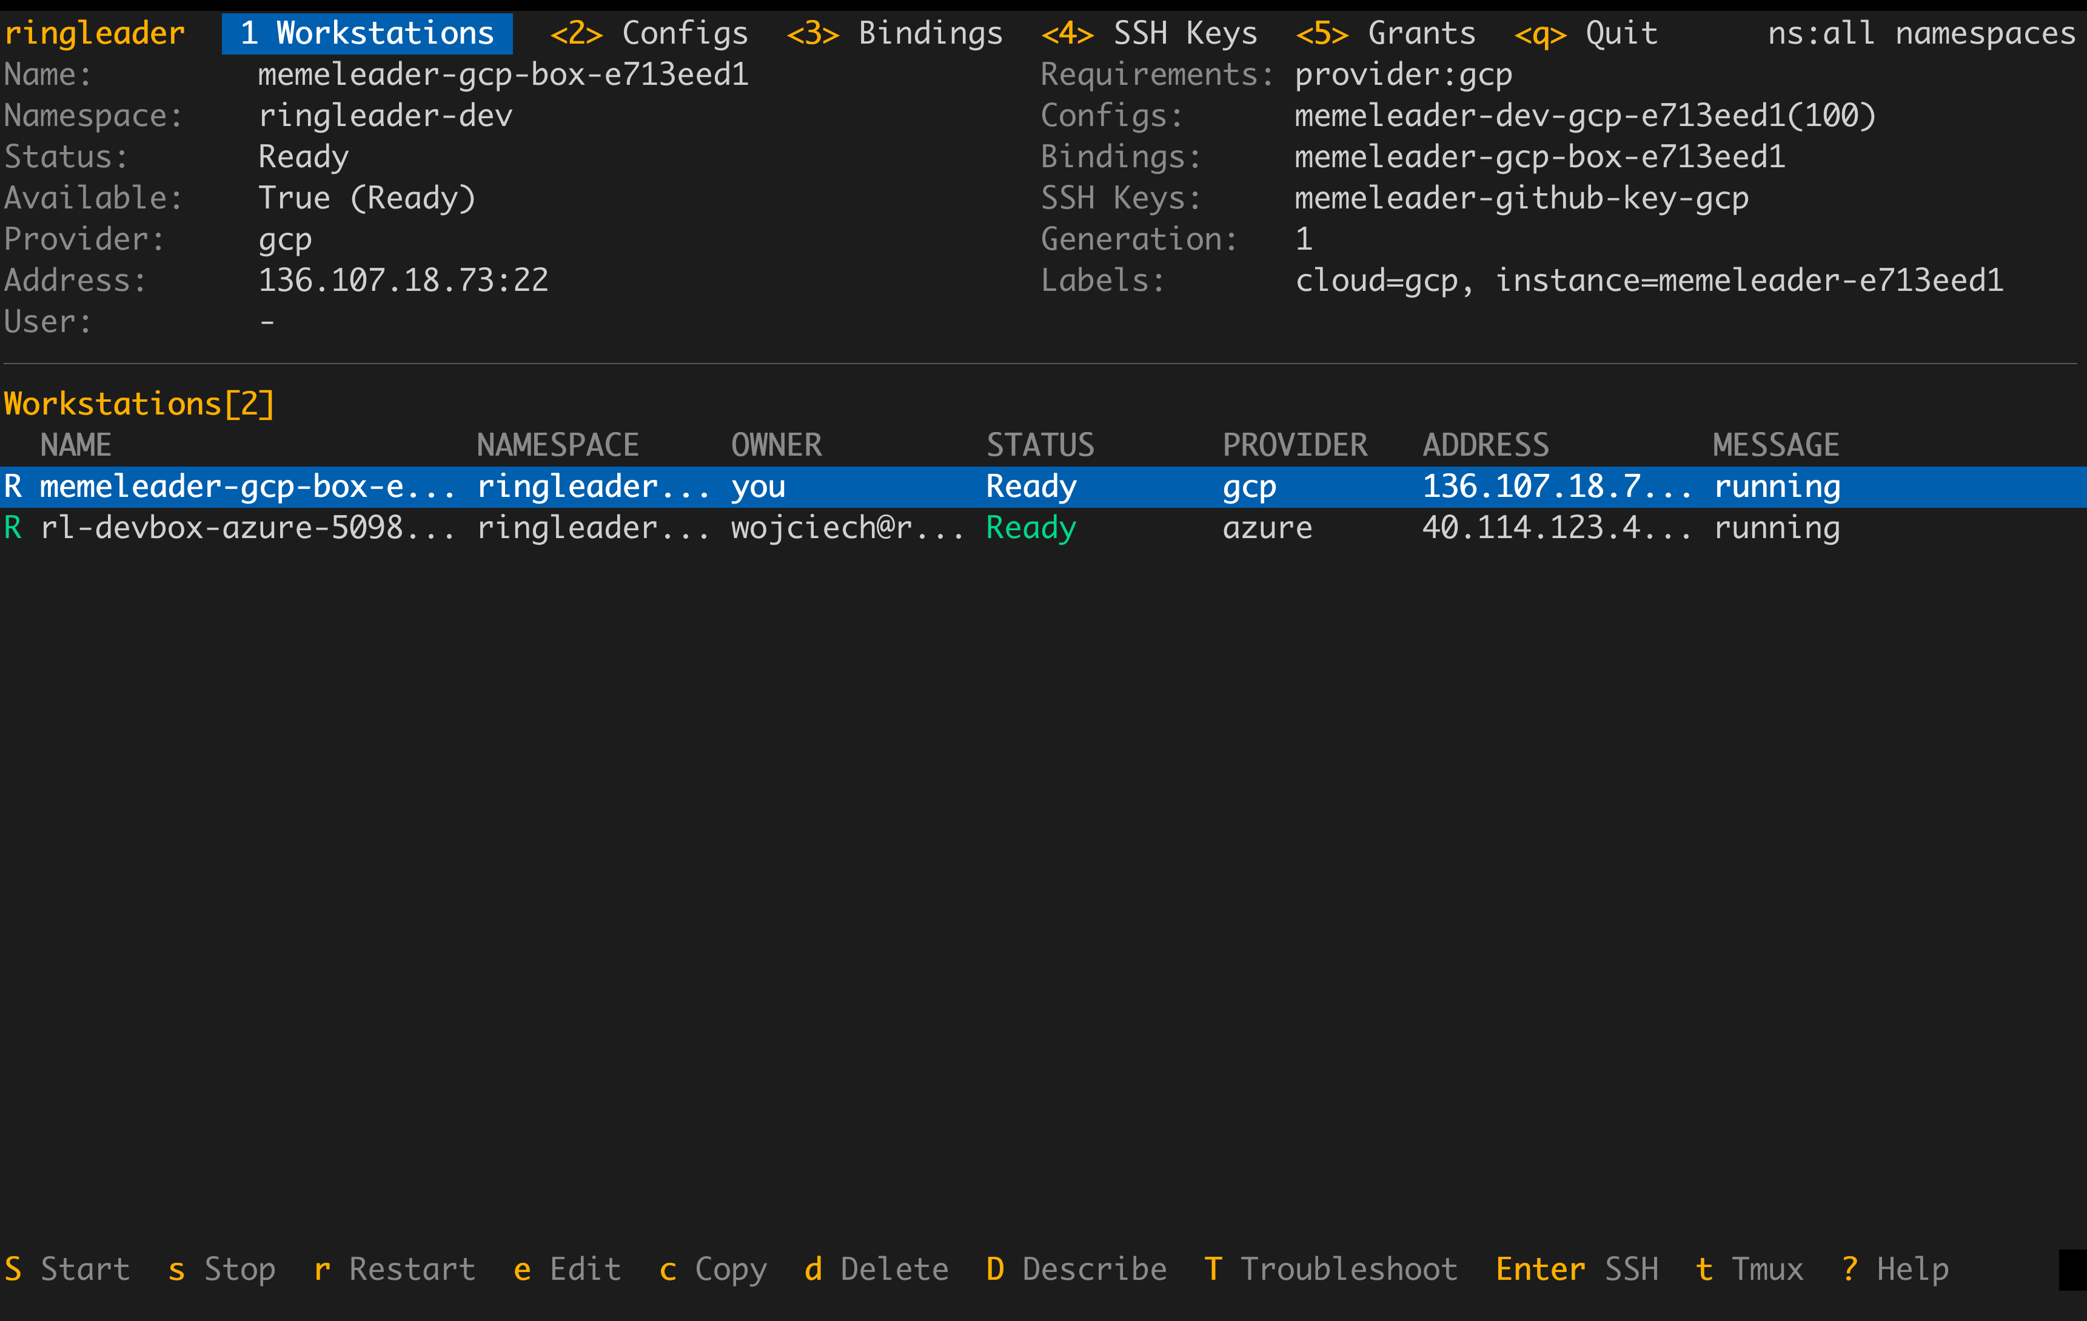Image resolution: width=2087 pixels, height=1321 pixels.
Task: Select the memeleader-gcp-box-e... workstation row
Action: [1043, 487]
